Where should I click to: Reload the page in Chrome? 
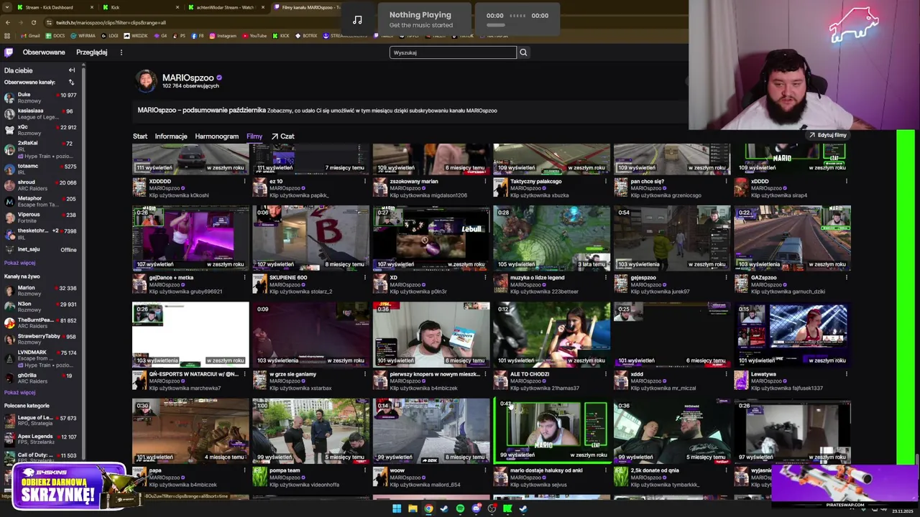pyautogui.click(x=33, y=22)
